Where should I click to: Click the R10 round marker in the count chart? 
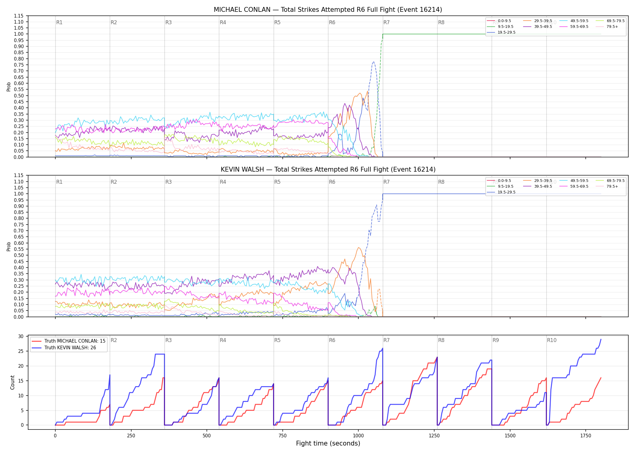pyautogui.click(x=552, y=340)
